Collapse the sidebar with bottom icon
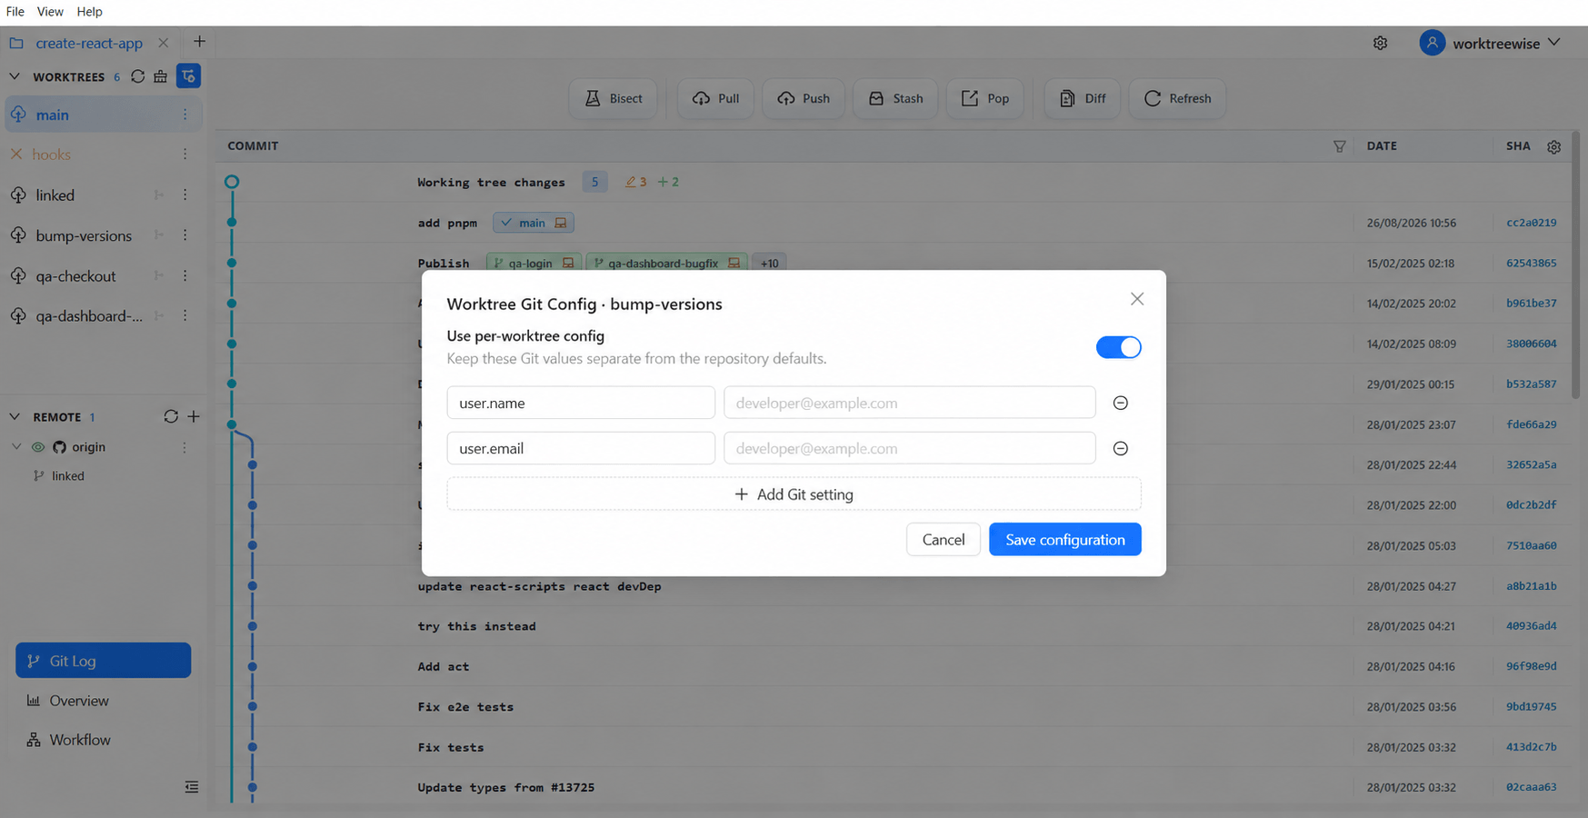1588x818 pixels. [191, 786]
